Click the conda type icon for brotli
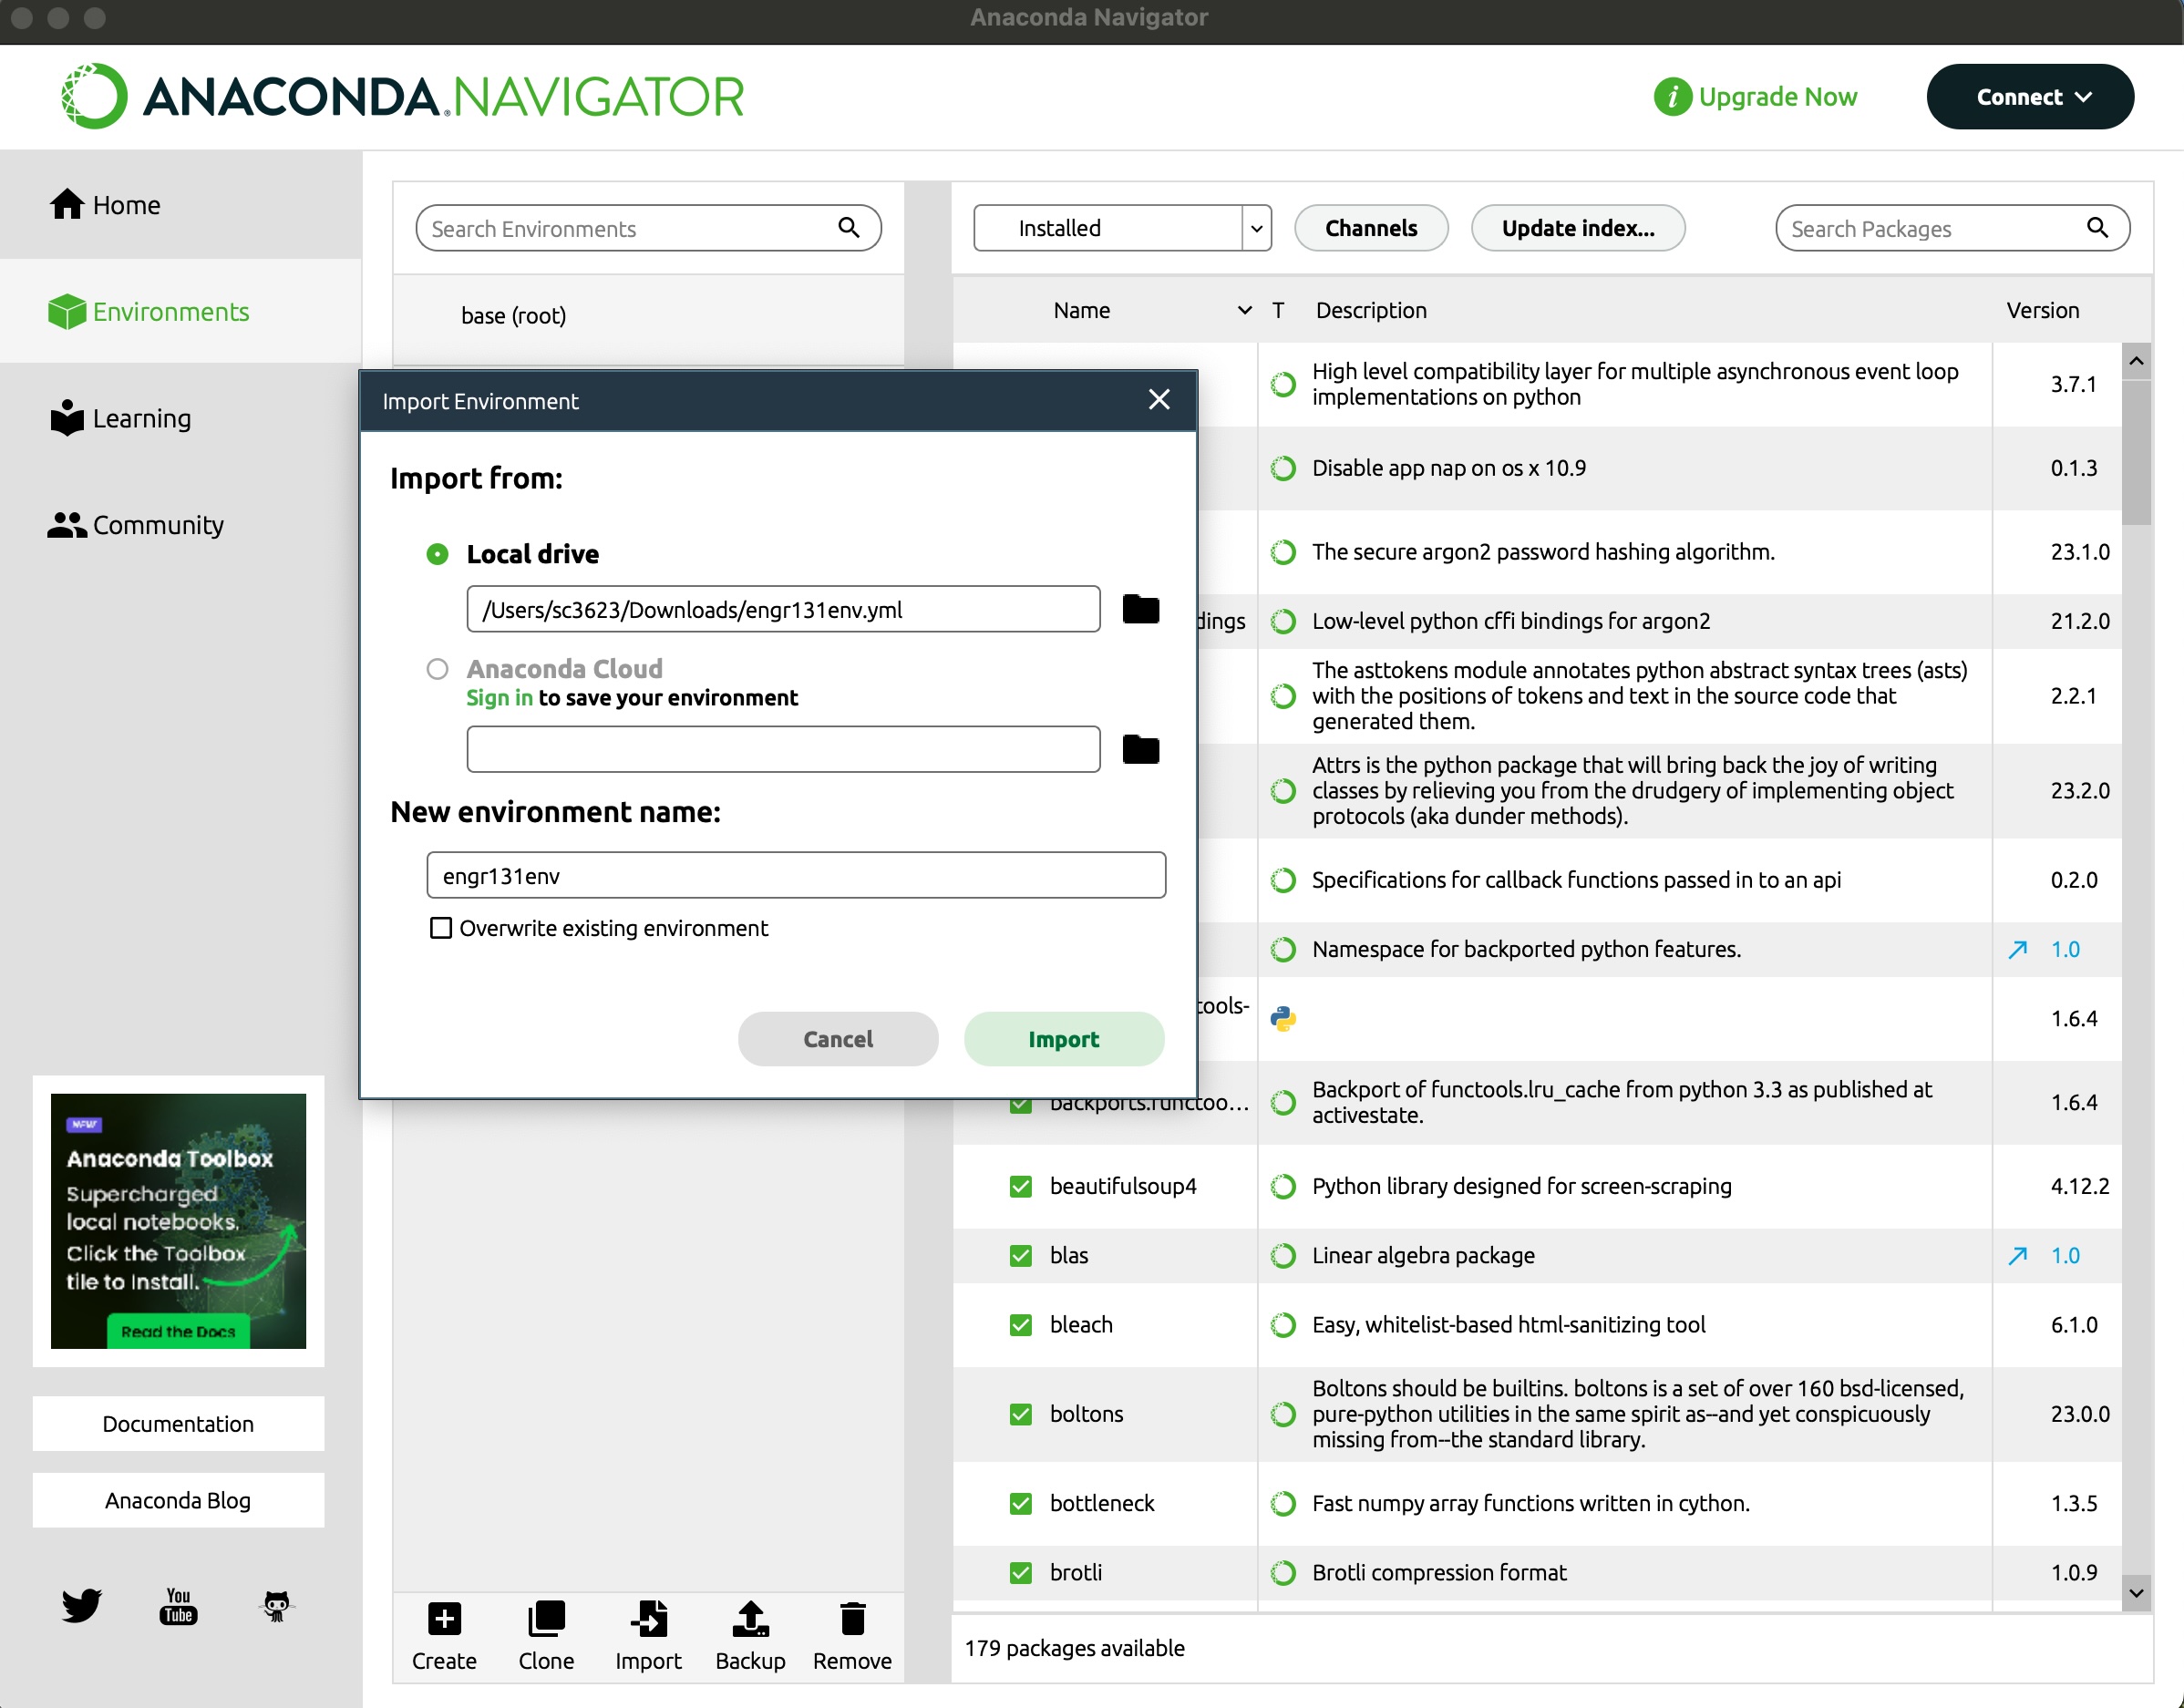 point(1283,1573)
